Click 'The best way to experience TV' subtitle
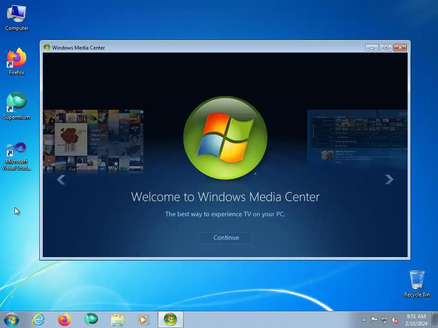The height and width of the screenshot is (328, 438). point(225,214)
